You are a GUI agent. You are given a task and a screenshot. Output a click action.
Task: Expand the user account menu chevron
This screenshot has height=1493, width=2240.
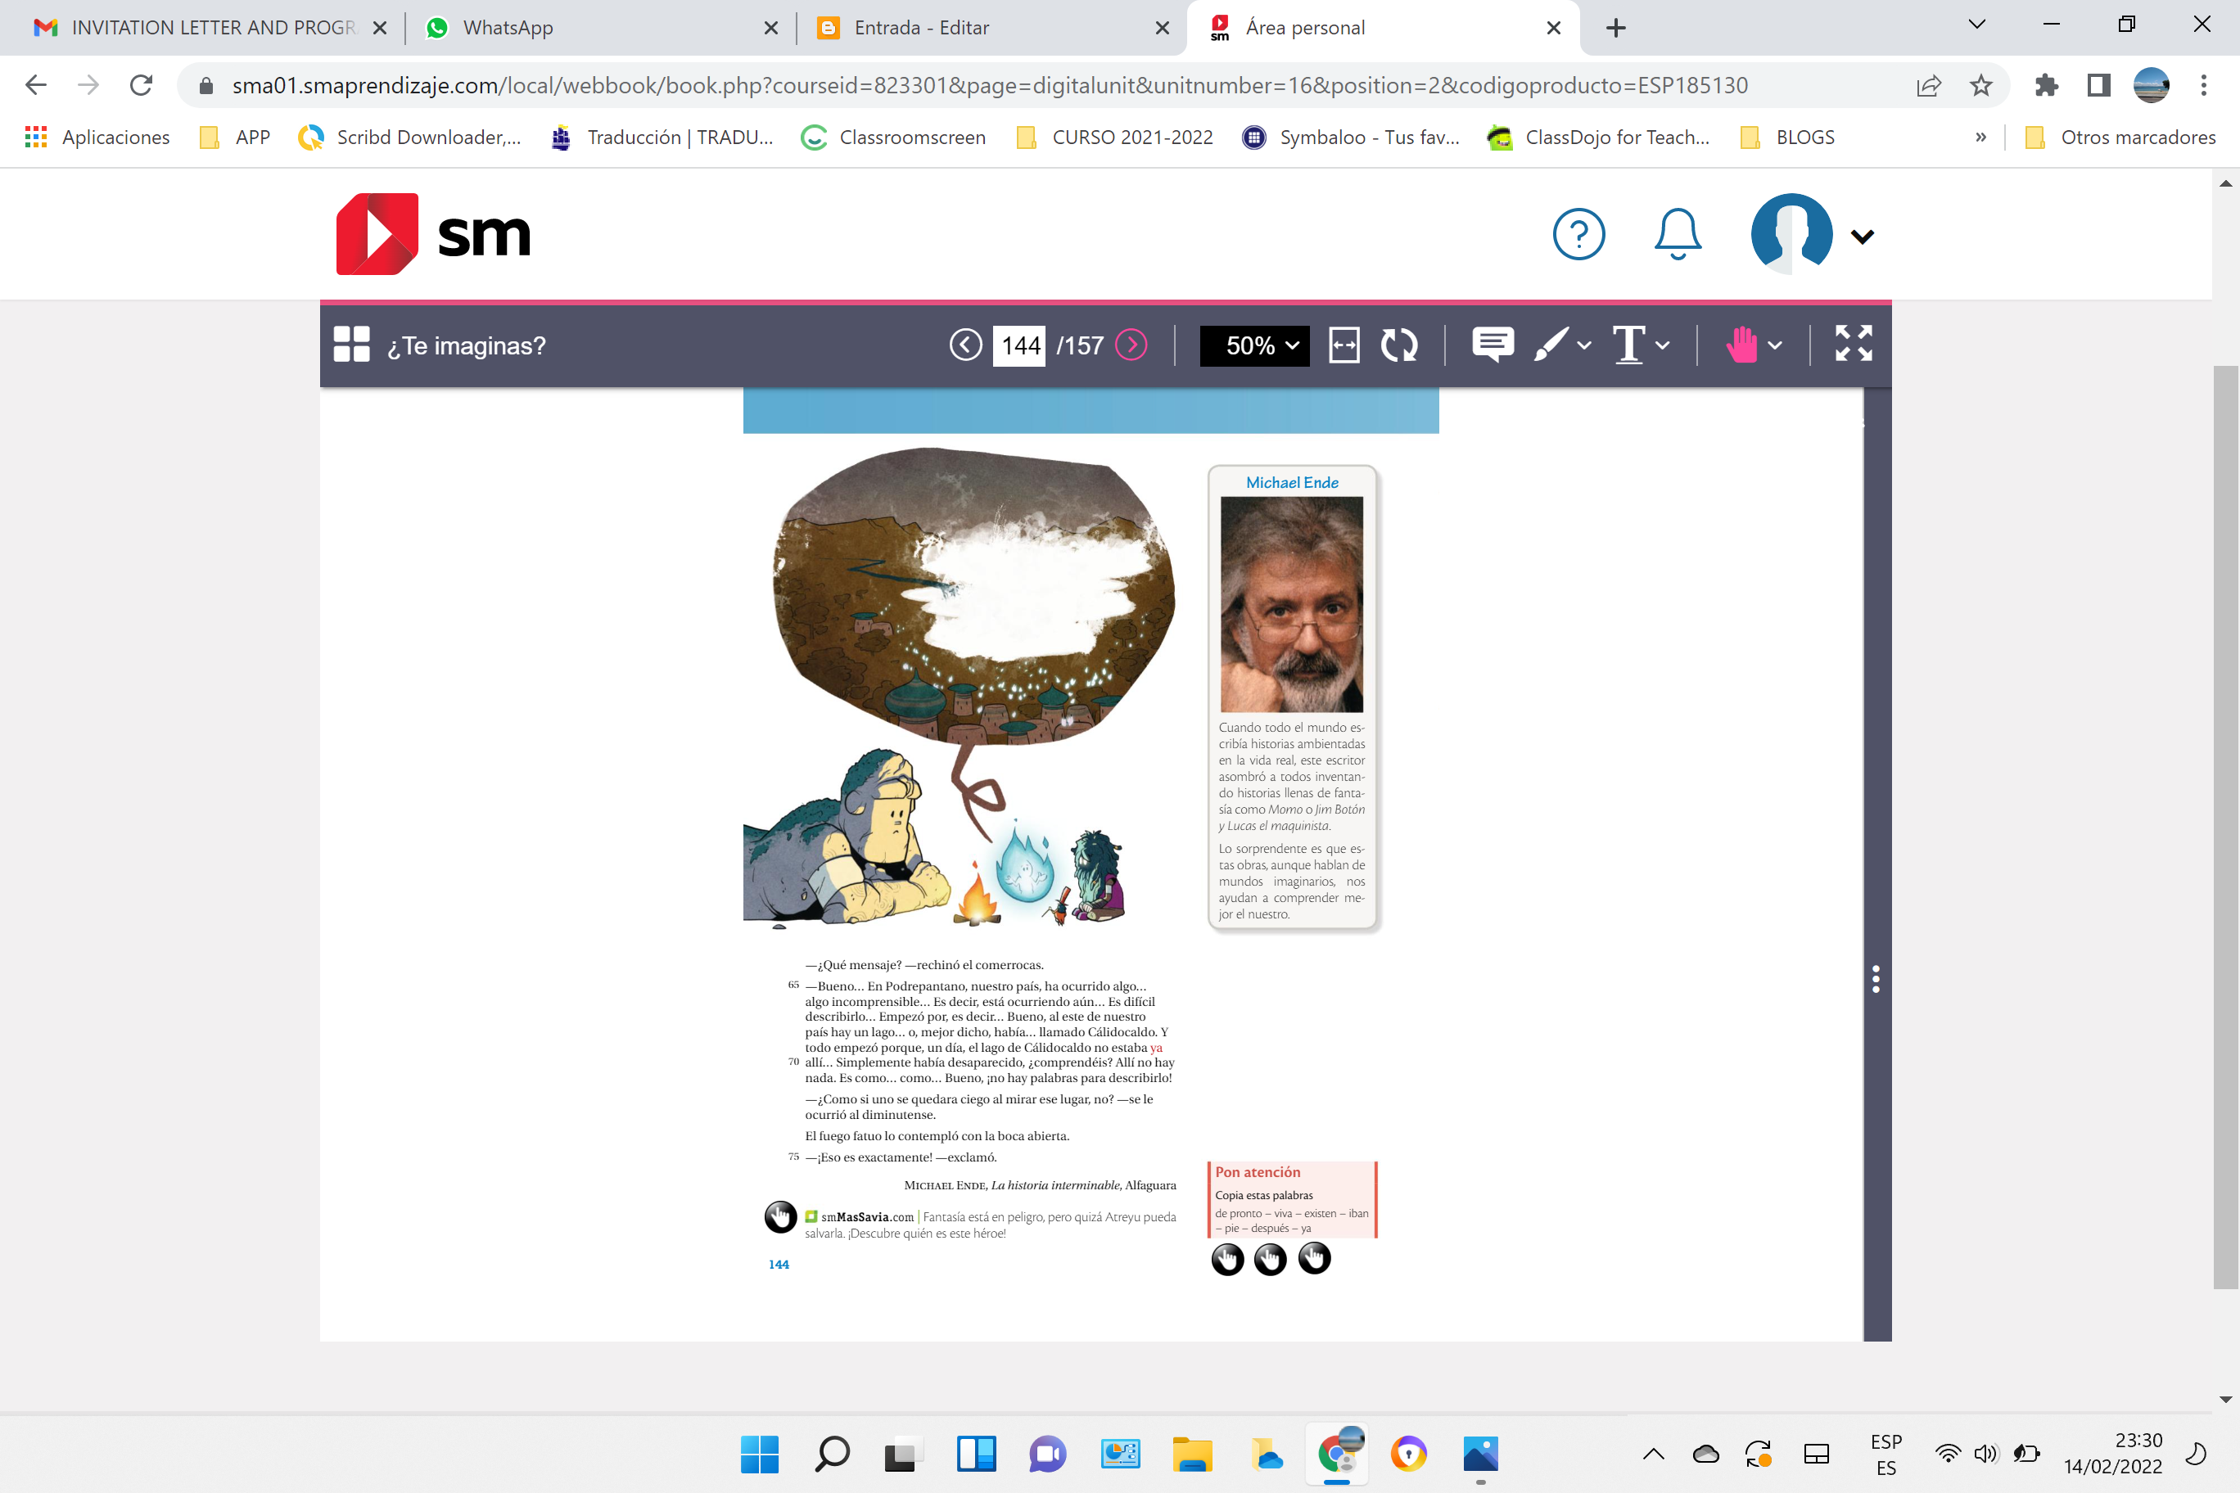coord(1863,236)
